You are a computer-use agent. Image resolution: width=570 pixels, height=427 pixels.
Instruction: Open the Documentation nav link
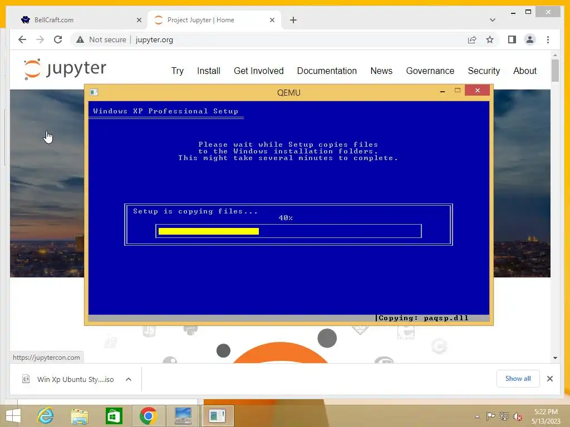(327, 71)
